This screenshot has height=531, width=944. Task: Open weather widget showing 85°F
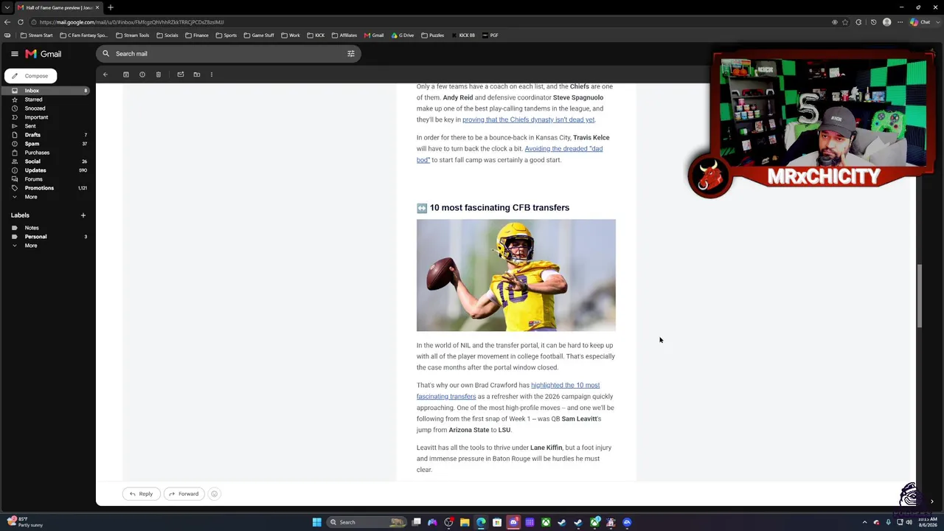[24, 522]
